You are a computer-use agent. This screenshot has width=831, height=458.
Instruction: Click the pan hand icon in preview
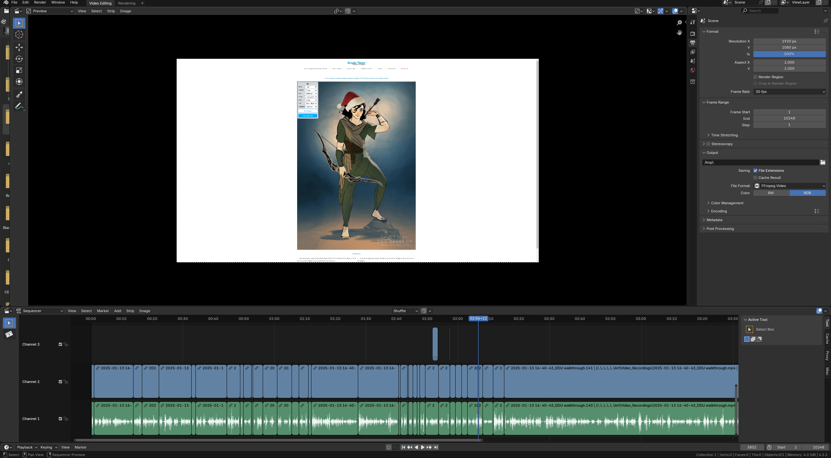click(679, 32)
